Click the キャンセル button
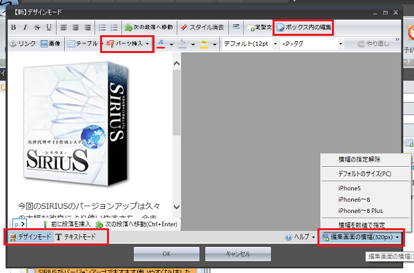Viewport: 414px width, 273px height. click(238, 254)
